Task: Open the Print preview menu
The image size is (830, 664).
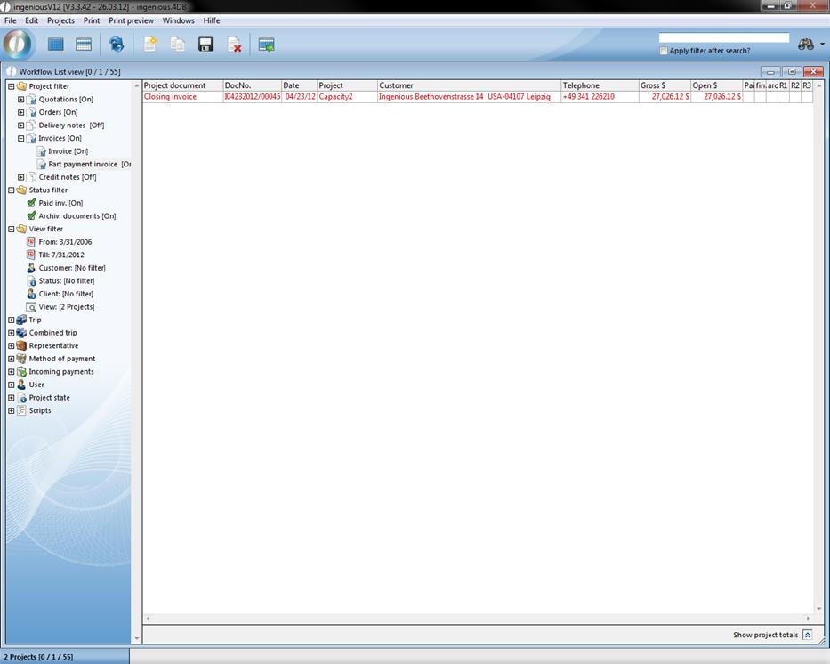Action: (x=131, y=20)
